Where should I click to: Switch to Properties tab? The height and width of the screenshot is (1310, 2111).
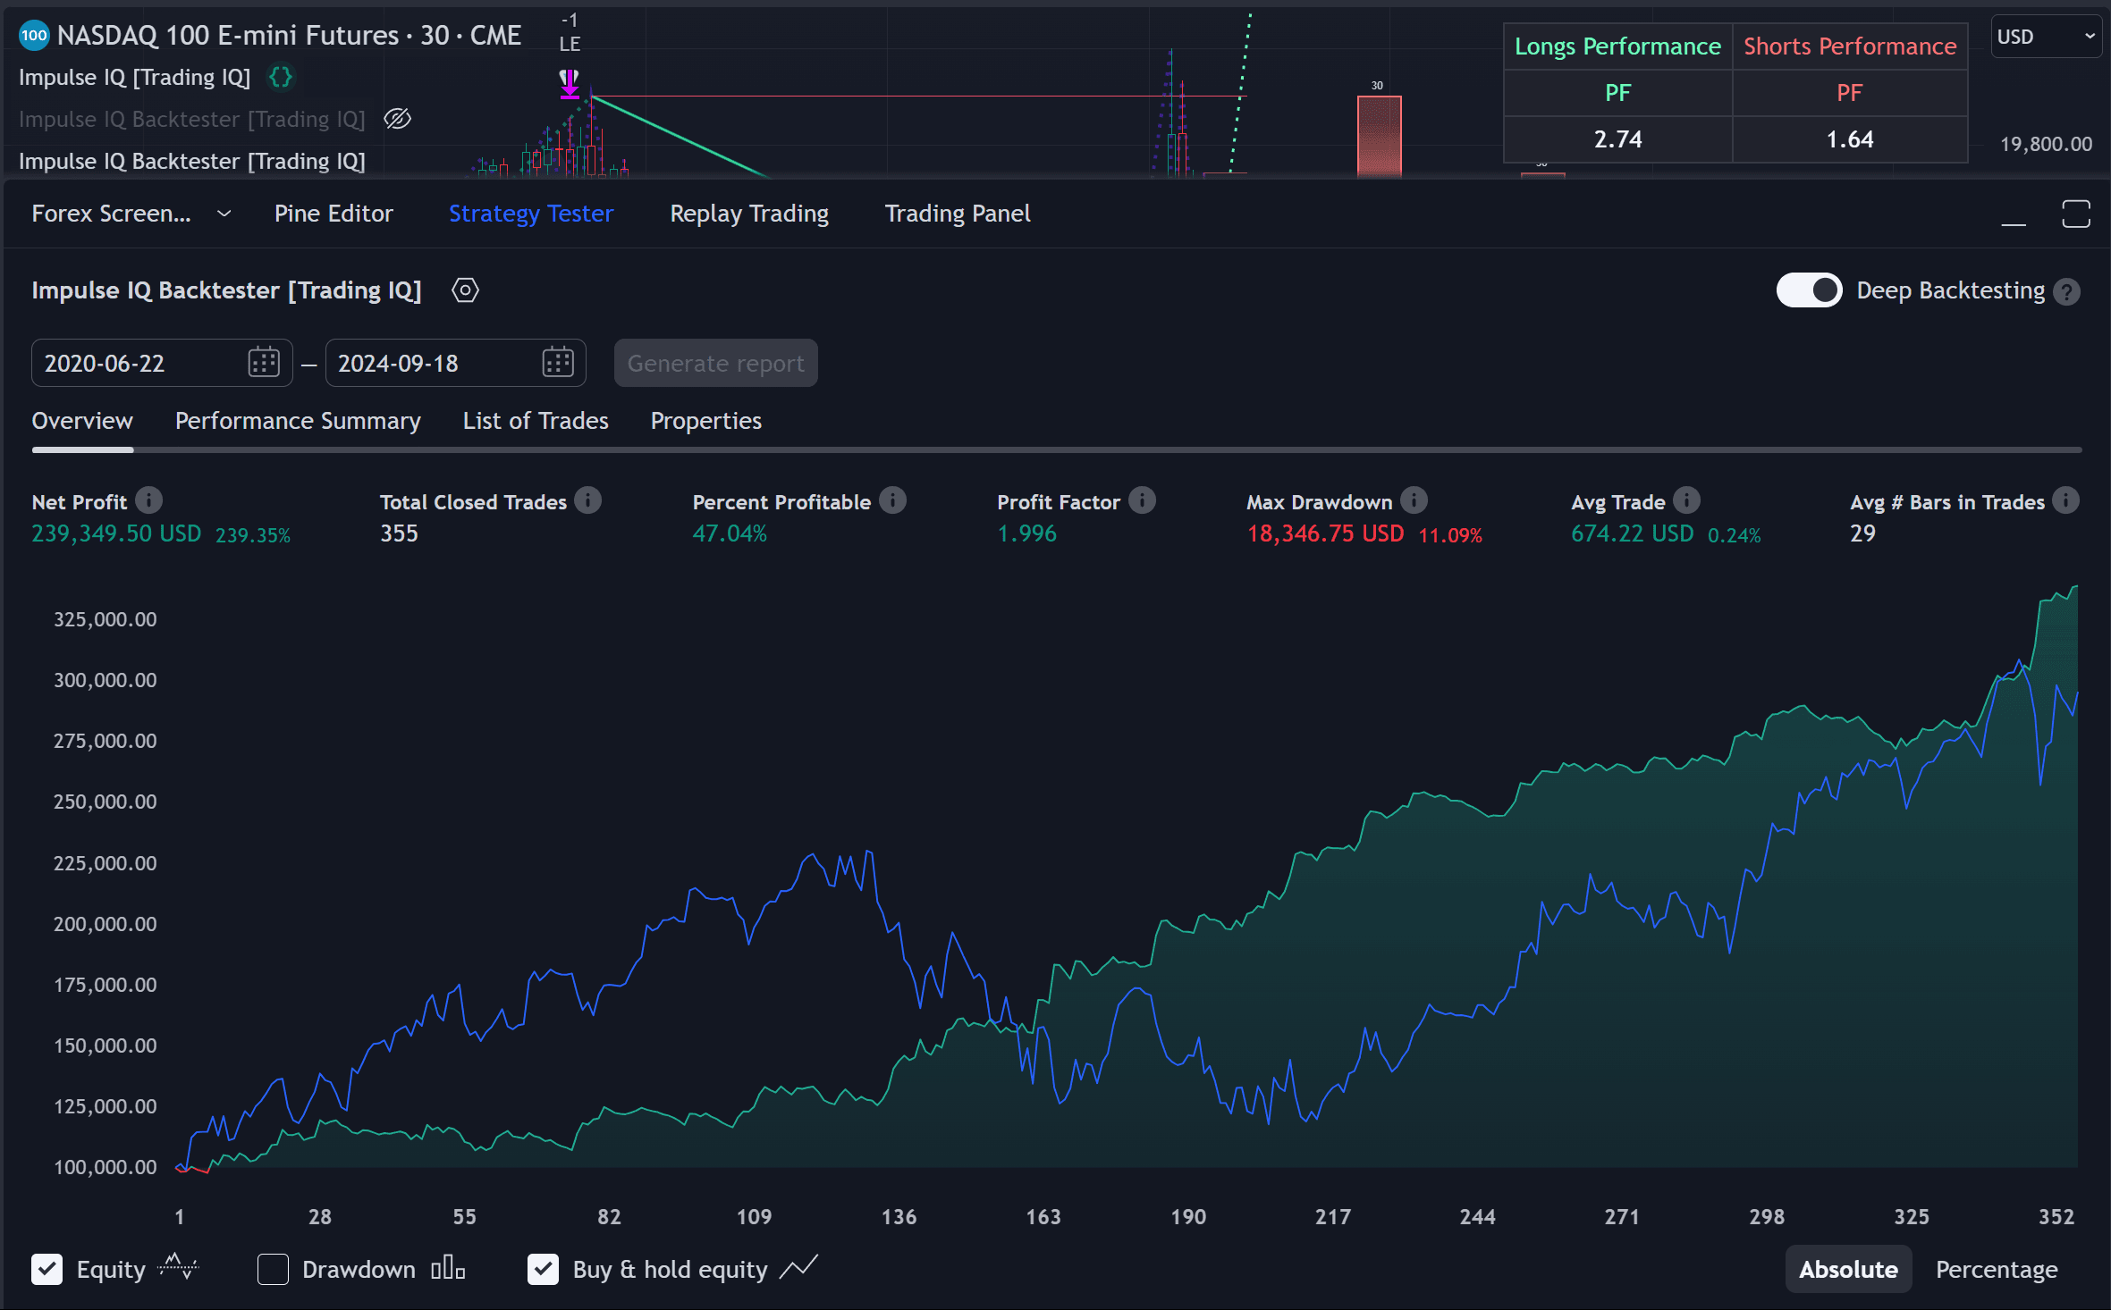click(x=705, y=421)
